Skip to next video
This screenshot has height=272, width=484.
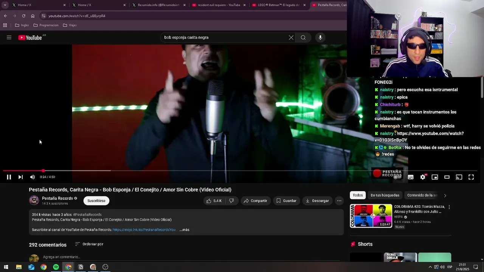click(20, 177)
